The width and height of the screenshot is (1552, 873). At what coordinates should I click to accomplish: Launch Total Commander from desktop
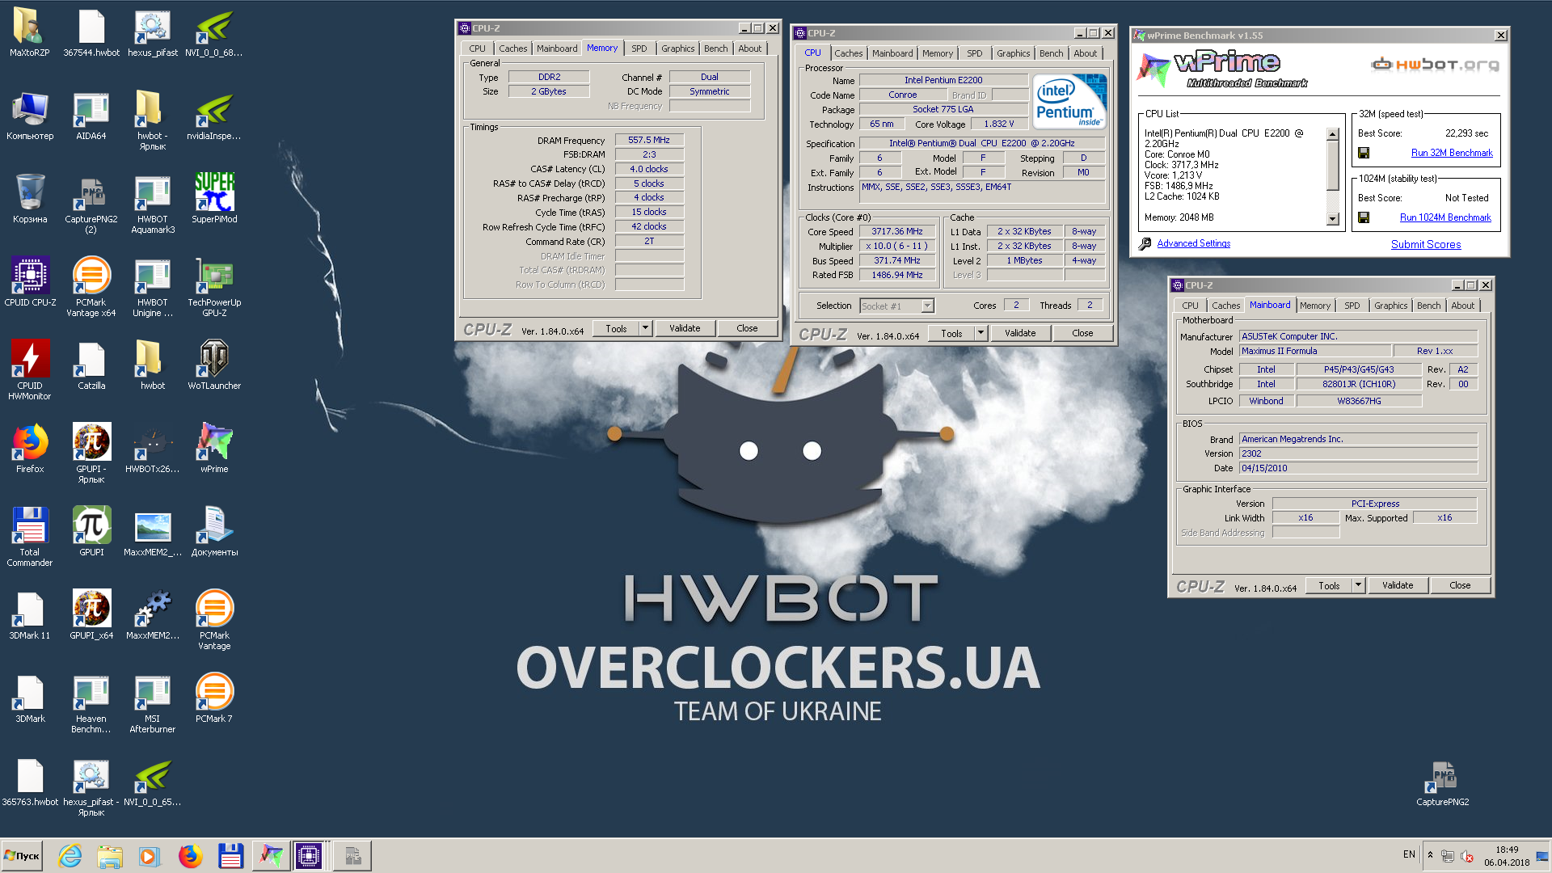tap(30, 537)
